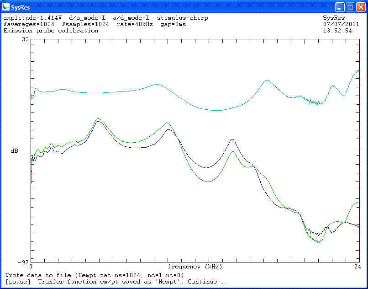Click the blue curve's first peak in the plot
368x289 pixels.
[x=98, y=121]
